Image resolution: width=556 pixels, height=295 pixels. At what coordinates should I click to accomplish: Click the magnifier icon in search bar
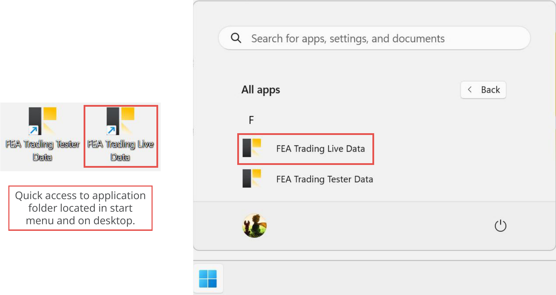(x=236, y=38)
